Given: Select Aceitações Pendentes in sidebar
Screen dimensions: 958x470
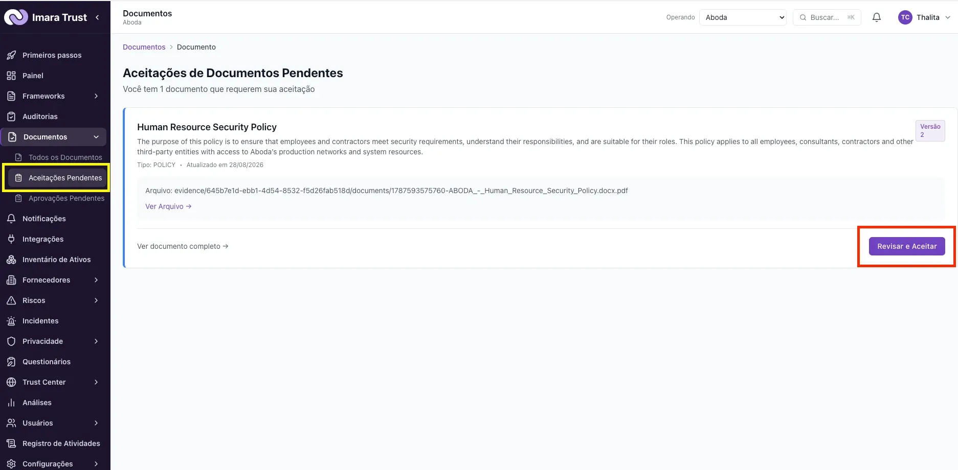Looking at the screenshot, I should pos(57,178).
